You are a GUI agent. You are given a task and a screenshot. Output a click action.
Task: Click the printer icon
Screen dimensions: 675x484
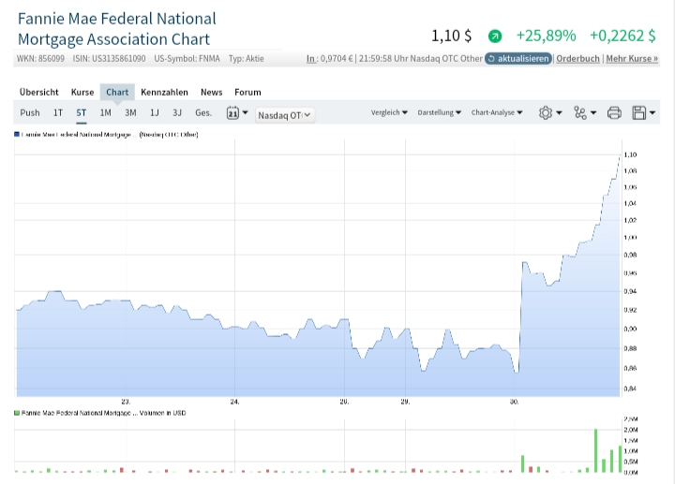coord(614,113)
